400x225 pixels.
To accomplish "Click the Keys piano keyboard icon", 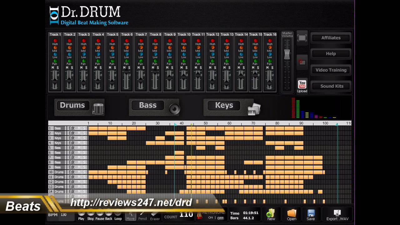I will [x=254, y=109].
